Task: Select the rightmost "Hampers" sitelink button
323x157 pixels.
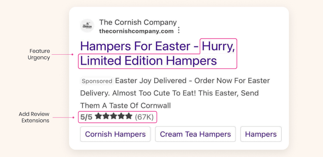Action: click(x=261, y=134)
